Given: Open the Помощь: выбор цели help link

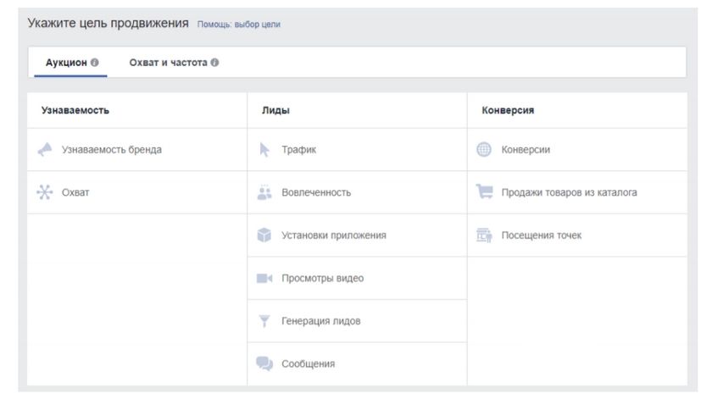Looking at the screenshot, I should click(239, 25).
